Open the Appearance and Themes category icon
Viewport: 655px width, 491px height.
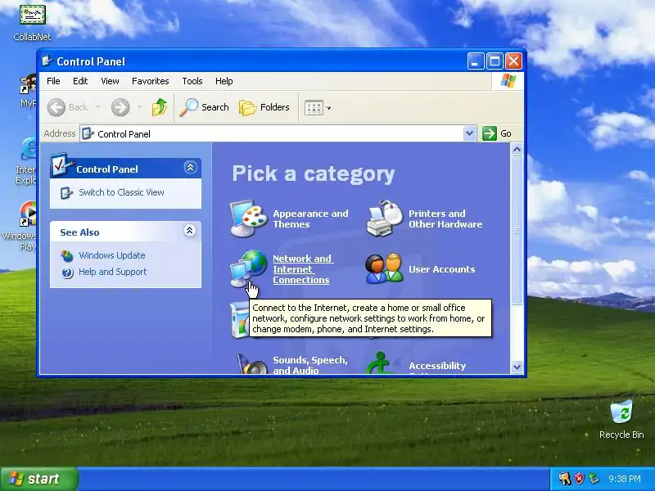[x=249, y=218]
